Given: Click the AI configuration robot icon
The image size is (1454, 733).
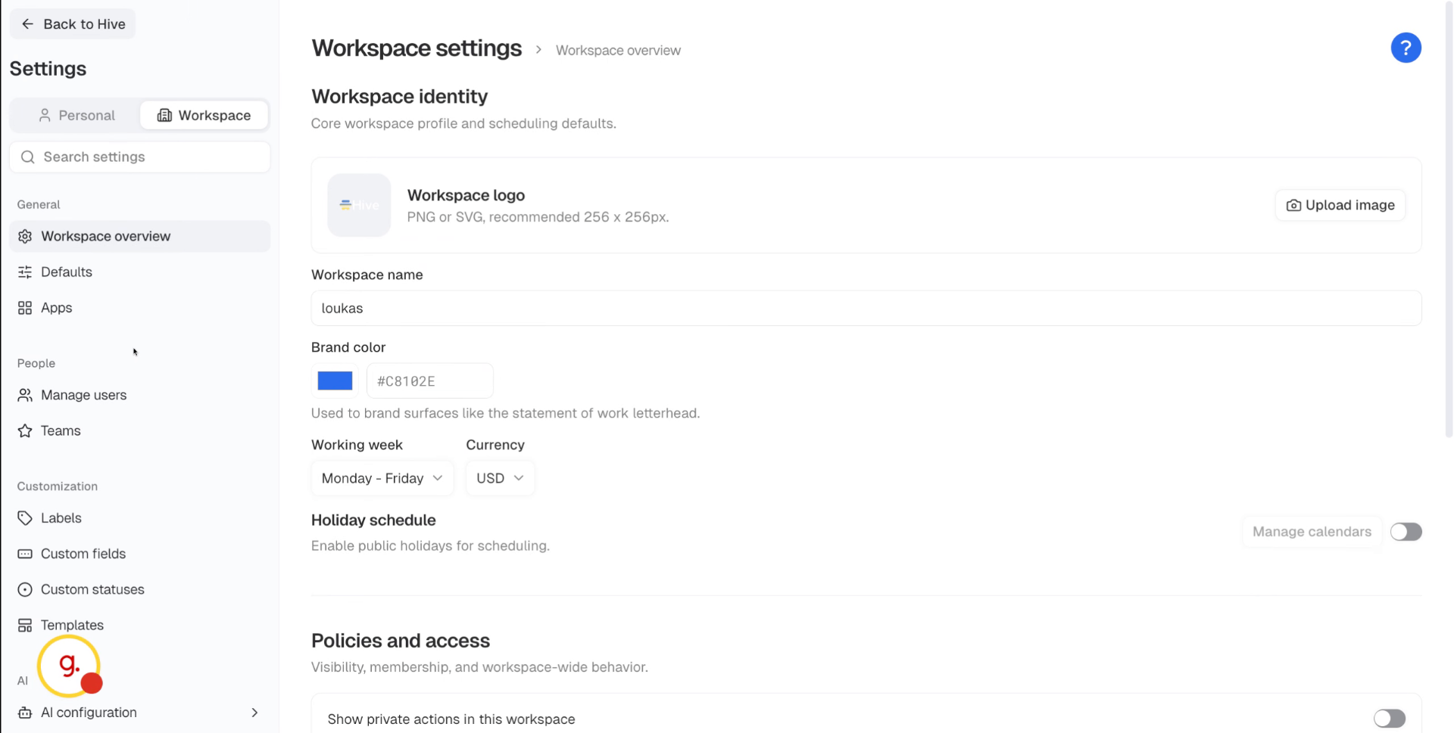Looking at the screenshot, I should point(25,713).
